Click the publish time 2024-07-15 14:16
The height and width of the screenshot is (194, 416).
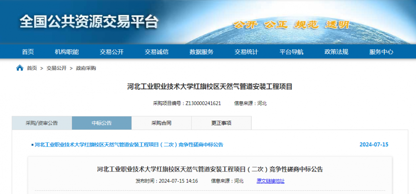pyautogui.click(x=178, y=181)
